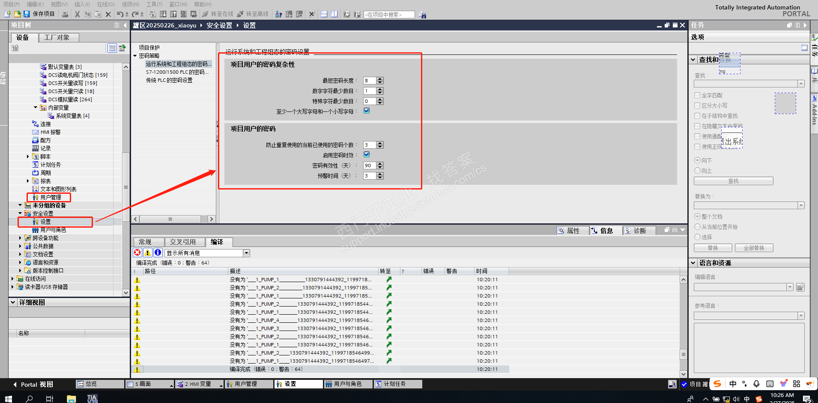Image resolution: width=818 pixels, height=403 pixels.
Task: Open the 项目(P) menu
Action: 11,4
